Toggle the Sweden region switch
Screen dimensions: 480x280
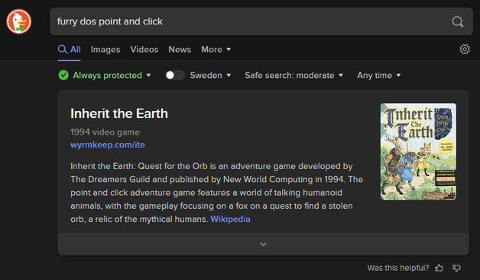click(175, 75)
